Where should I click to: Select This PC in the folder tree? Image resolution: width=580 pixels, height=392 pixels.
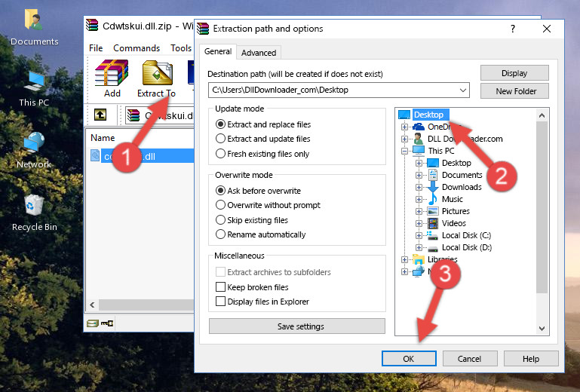click(441, 151)
